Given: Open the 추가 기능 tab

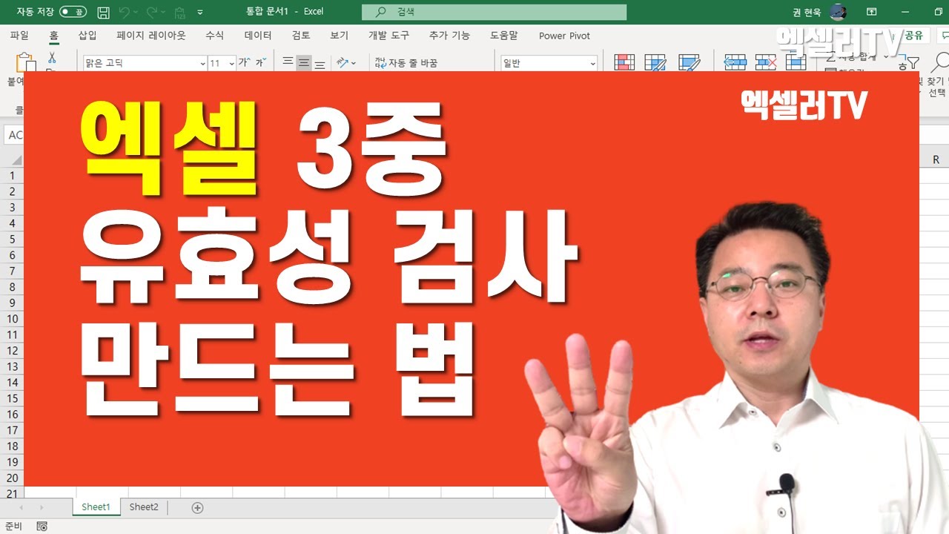Looking at the screenshot, I should click(449, 36).
